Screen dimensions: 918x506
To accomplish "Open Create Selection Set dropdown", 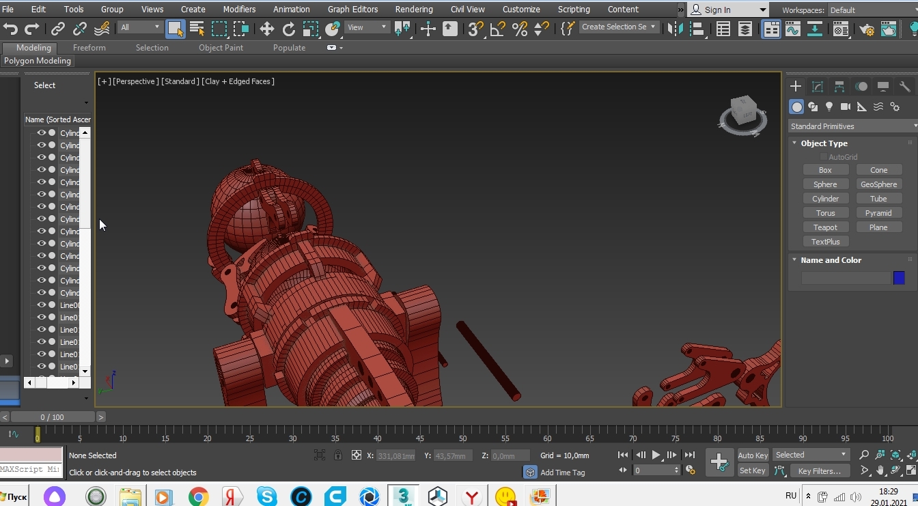I will coord(619,27).
